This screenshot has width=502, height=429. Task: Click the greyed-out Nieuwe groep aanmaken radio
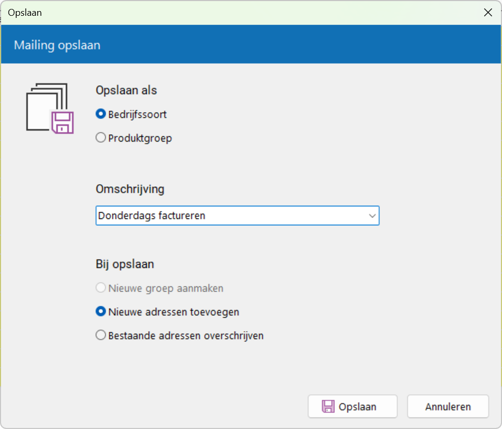click(101, 287)
